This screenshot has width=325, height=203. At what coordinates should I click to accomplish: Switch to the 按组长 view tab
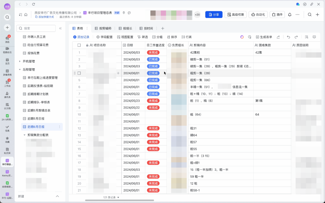[x=125, y=28]
